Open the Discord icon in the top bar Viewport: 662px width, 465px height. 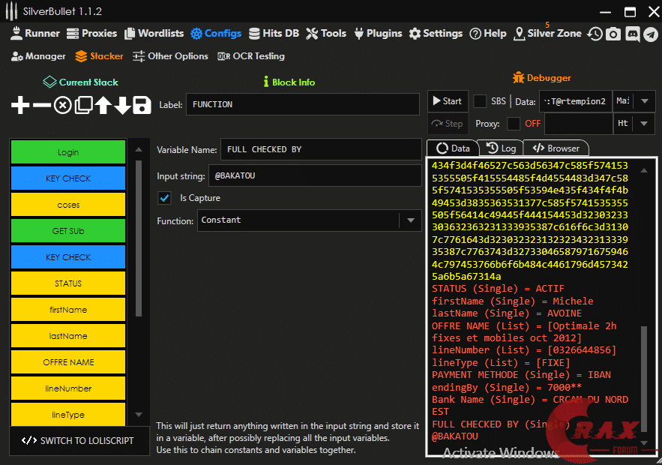(x=632, y=34)
